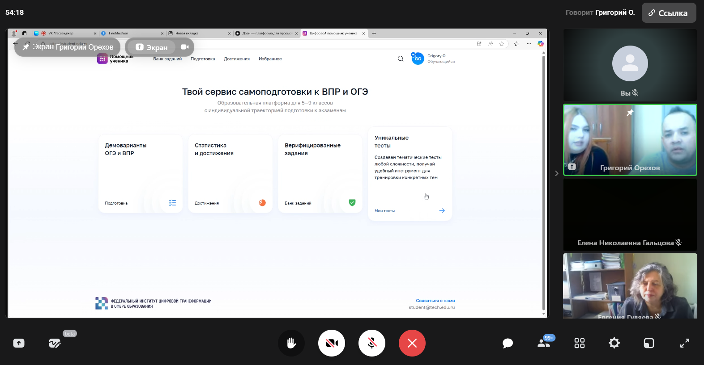Expand pinned Экран Григорий Орехов label
Image resolution: width=704 pixels, height=365 pixels.
[x=68, y=47]
